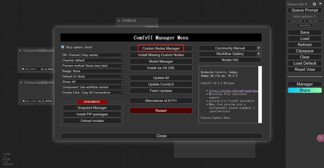
Task: Collapse the 正向提示词 node using its dot
Action: pyautogui.click(x=119, y=21)
